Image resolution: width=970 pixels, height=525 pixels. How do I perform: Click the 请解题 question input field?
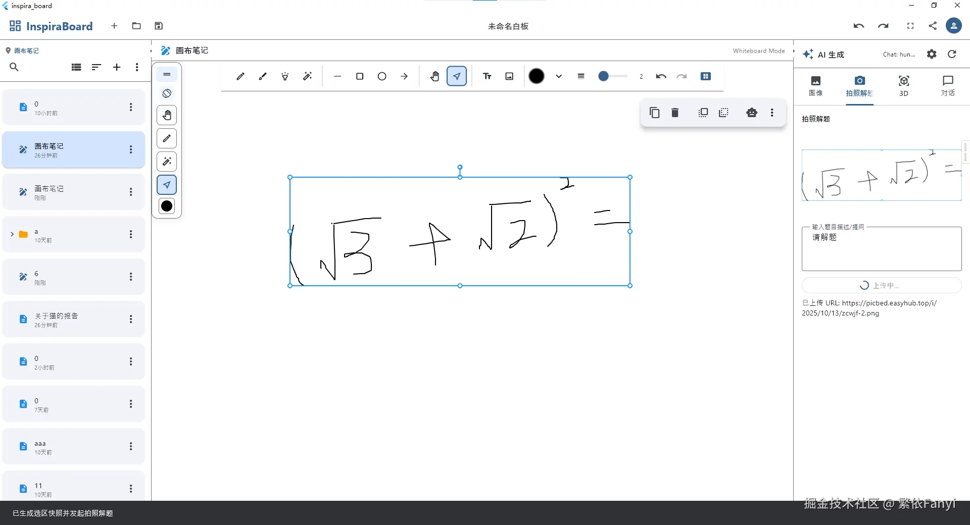881,248
